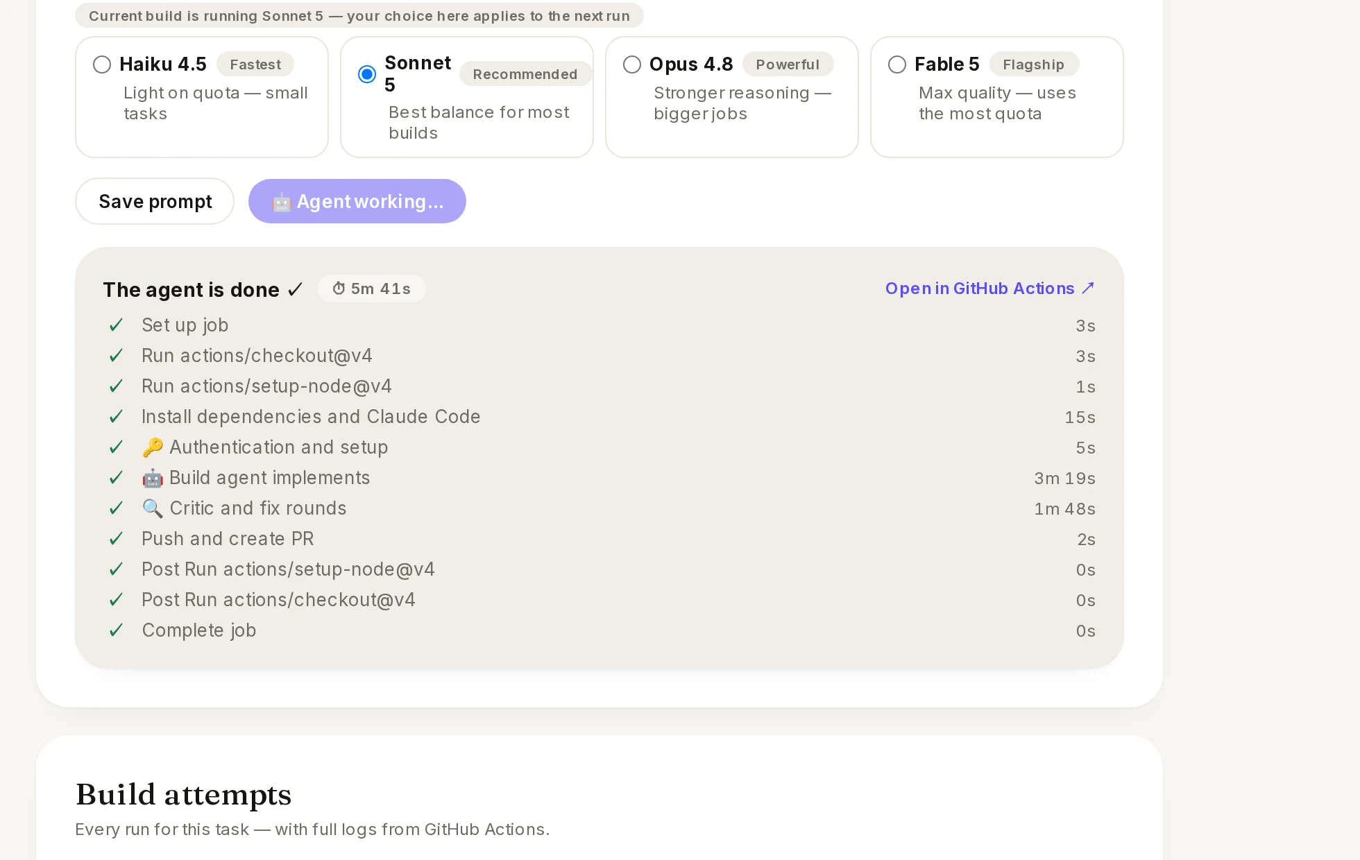1360x860 pixels.
Task: Click the Opus 4.8 model name
Action: pos(691,64)
